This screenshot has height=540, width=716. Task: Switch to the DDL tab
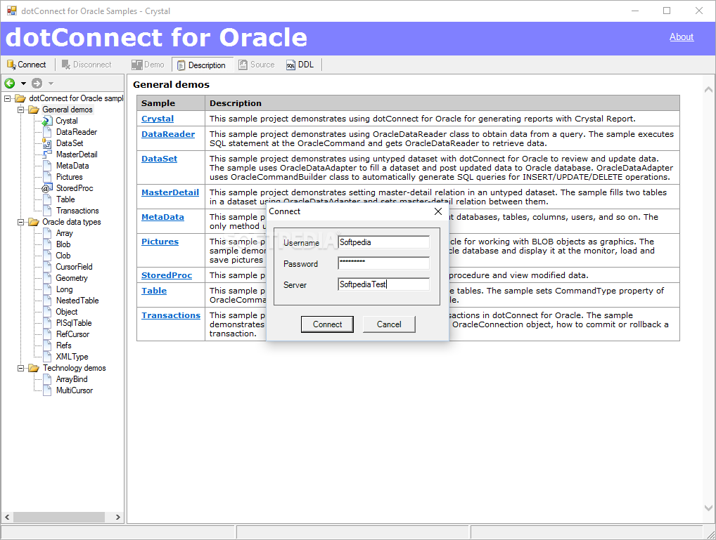point(300,65)
